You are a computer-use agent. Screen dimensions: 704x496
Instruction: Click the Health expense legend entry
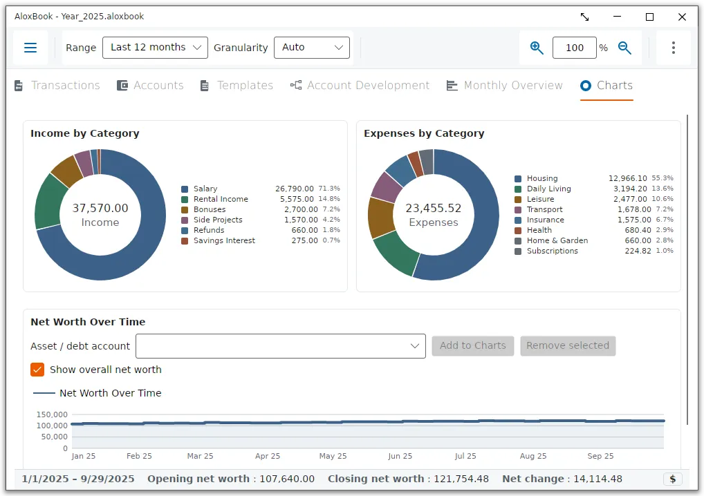tap(593, 230)
